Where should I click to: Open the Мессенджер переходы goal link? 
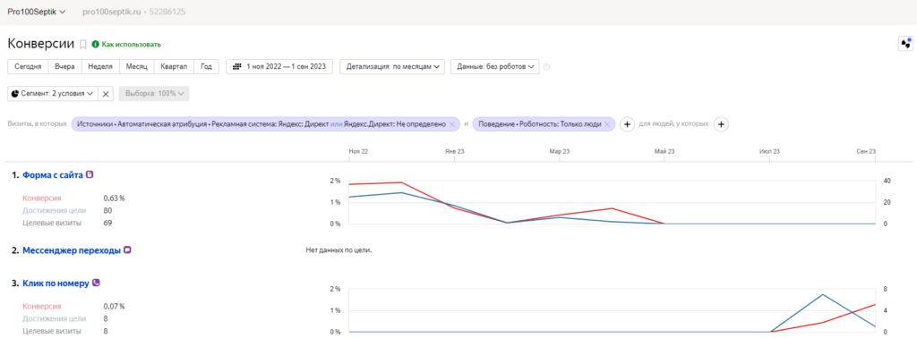point(72,250)
